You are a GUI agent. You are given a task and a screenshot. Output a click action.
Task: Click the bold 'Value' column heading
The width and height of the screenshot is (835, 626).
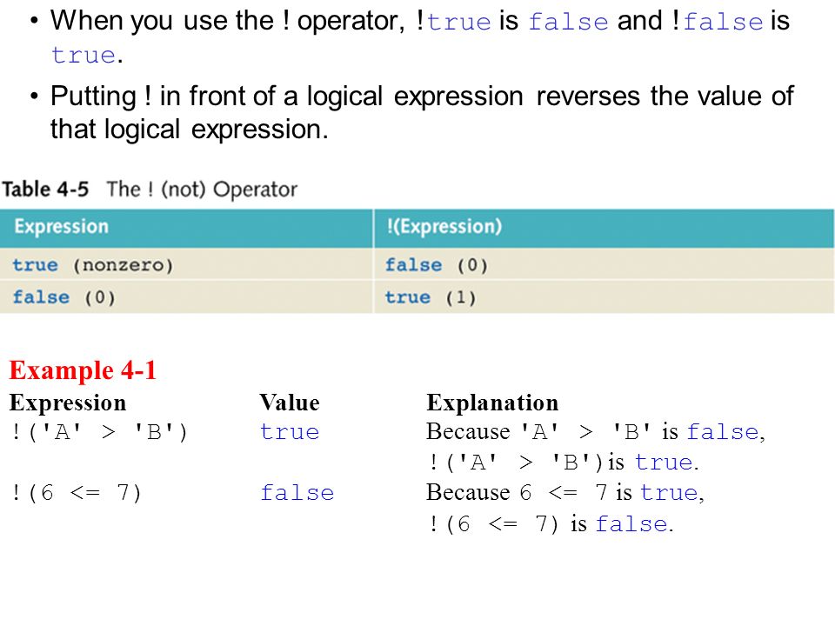point(289,403)
